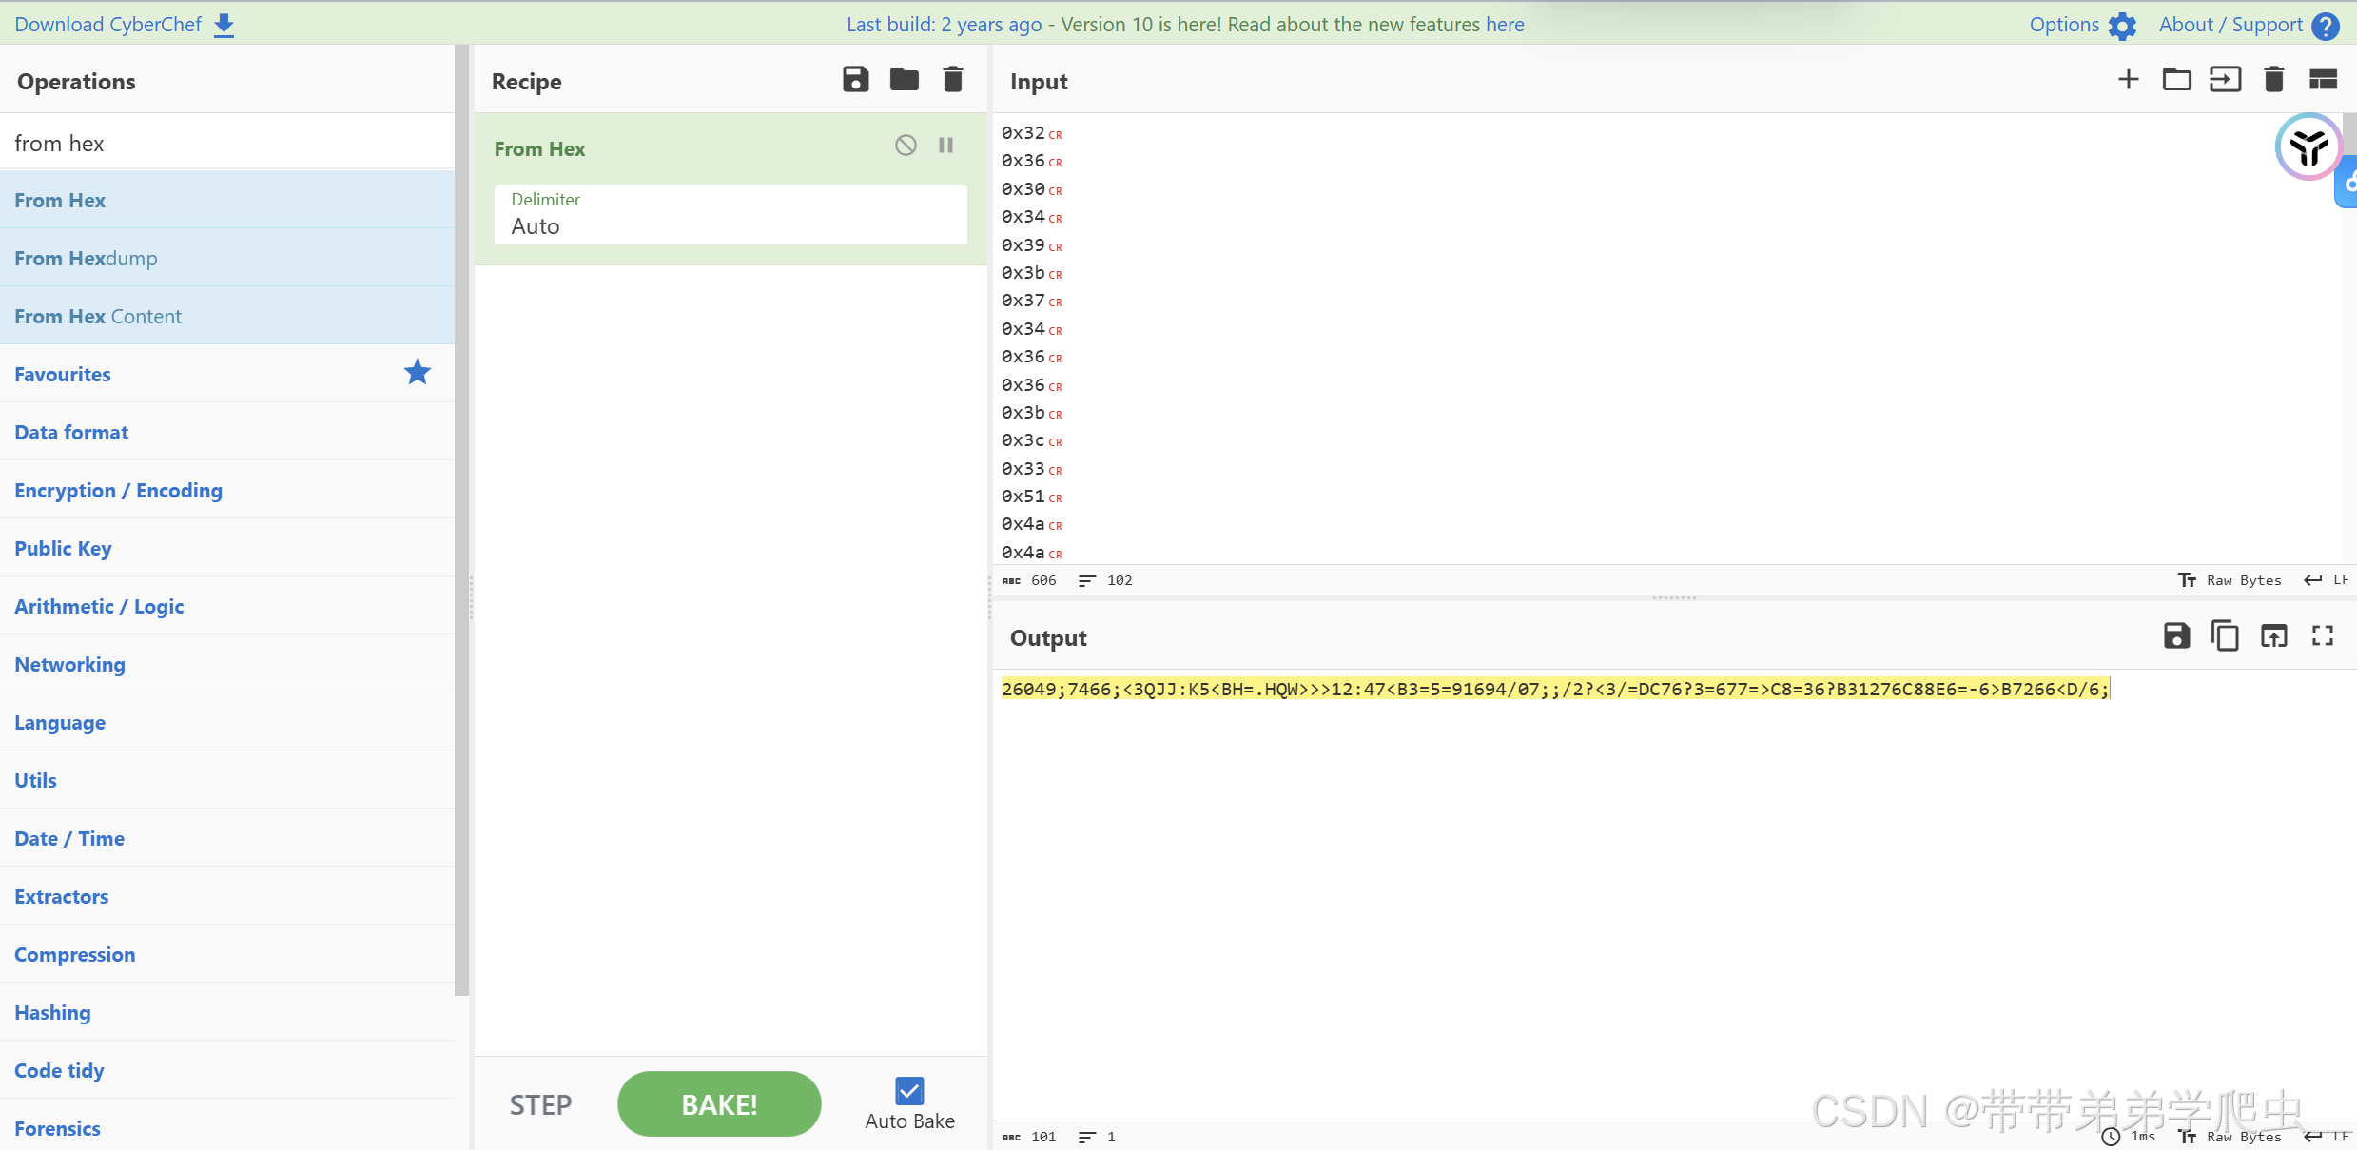Click the input character count 606
2357x1150 pixels.
coord(1029,580)
